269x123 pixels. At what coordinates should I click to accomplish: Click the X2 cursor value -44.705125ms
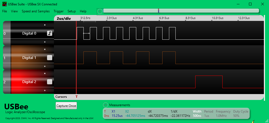coord(135,116)
